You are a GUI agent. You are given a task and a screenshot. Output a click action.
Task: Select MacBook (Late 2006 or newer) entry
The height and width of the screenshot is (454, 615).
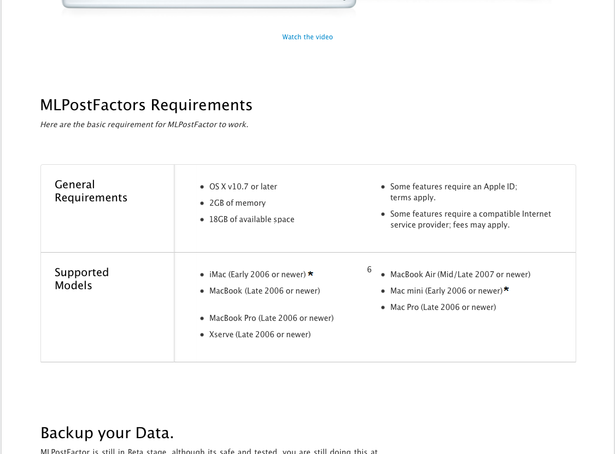(265, 291)
